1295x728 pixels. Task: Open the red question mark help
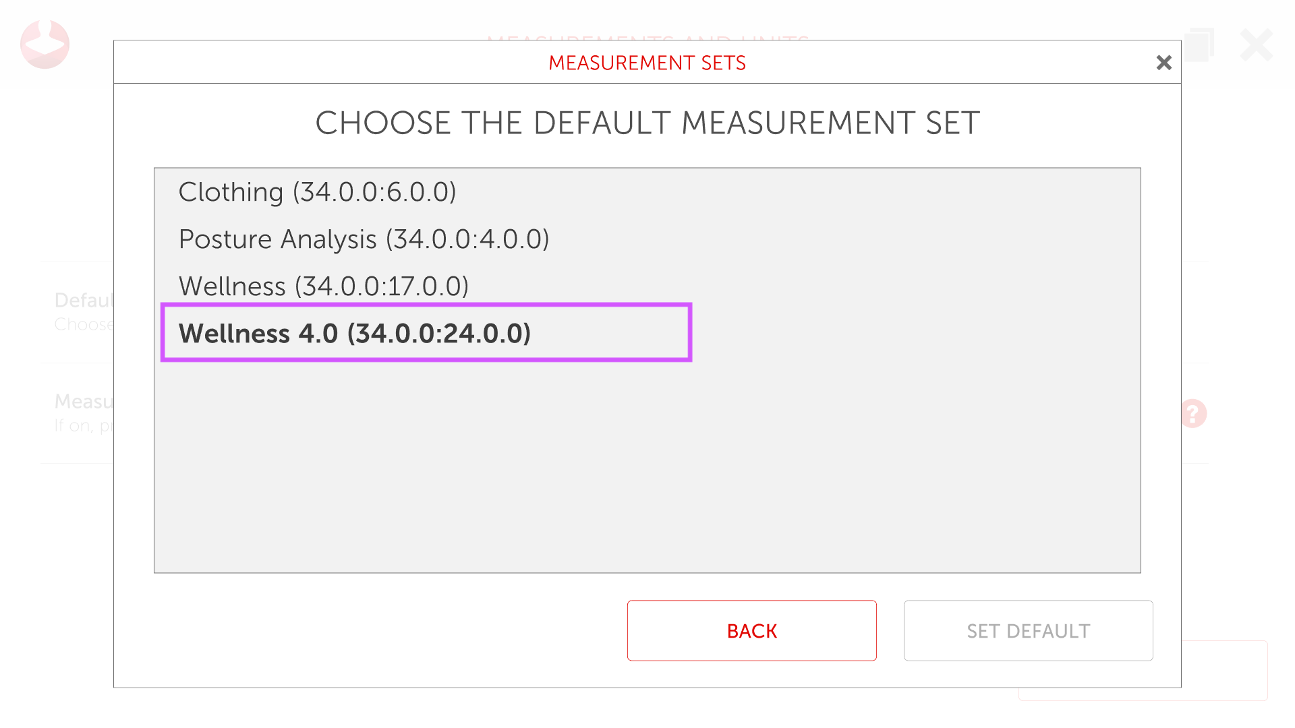(1193, 413)
